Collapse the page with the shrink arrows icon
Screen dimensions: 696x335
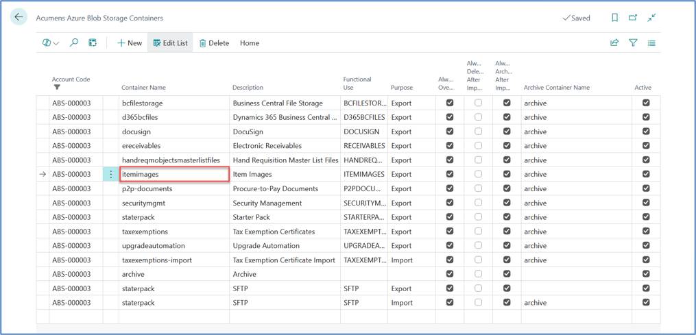coord(651,18)
